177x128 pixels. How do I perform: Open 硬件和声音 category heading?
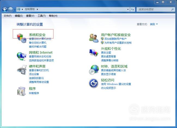point(37,66)
